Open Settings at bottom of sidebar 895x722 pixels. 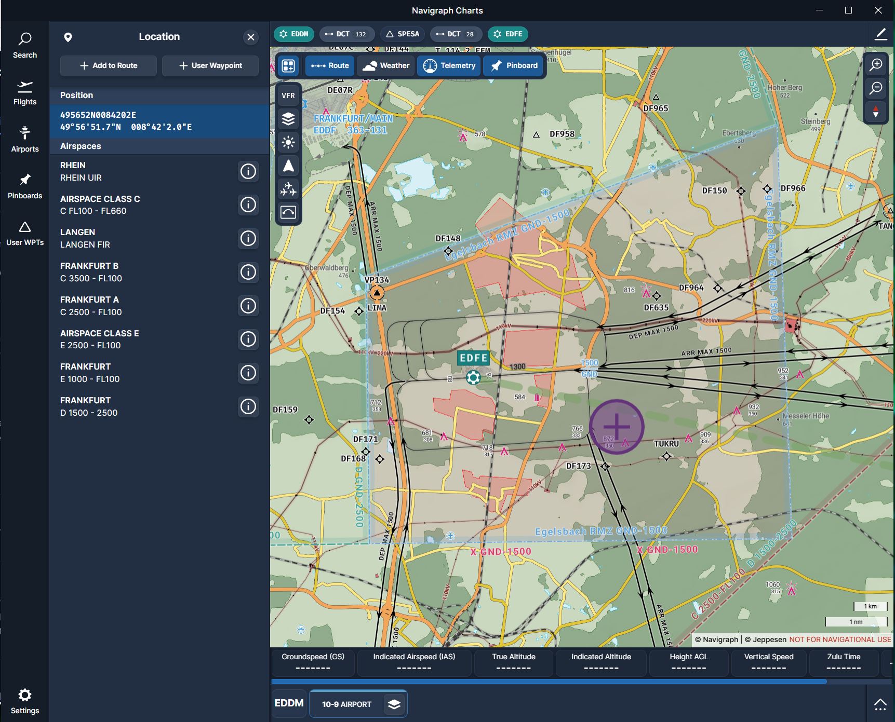coord(25,702)
